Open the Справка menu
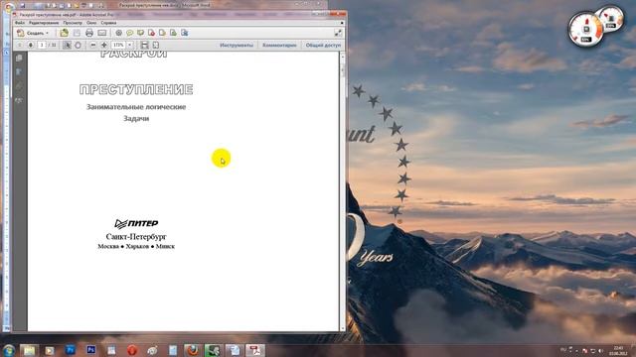 (108, 23)
